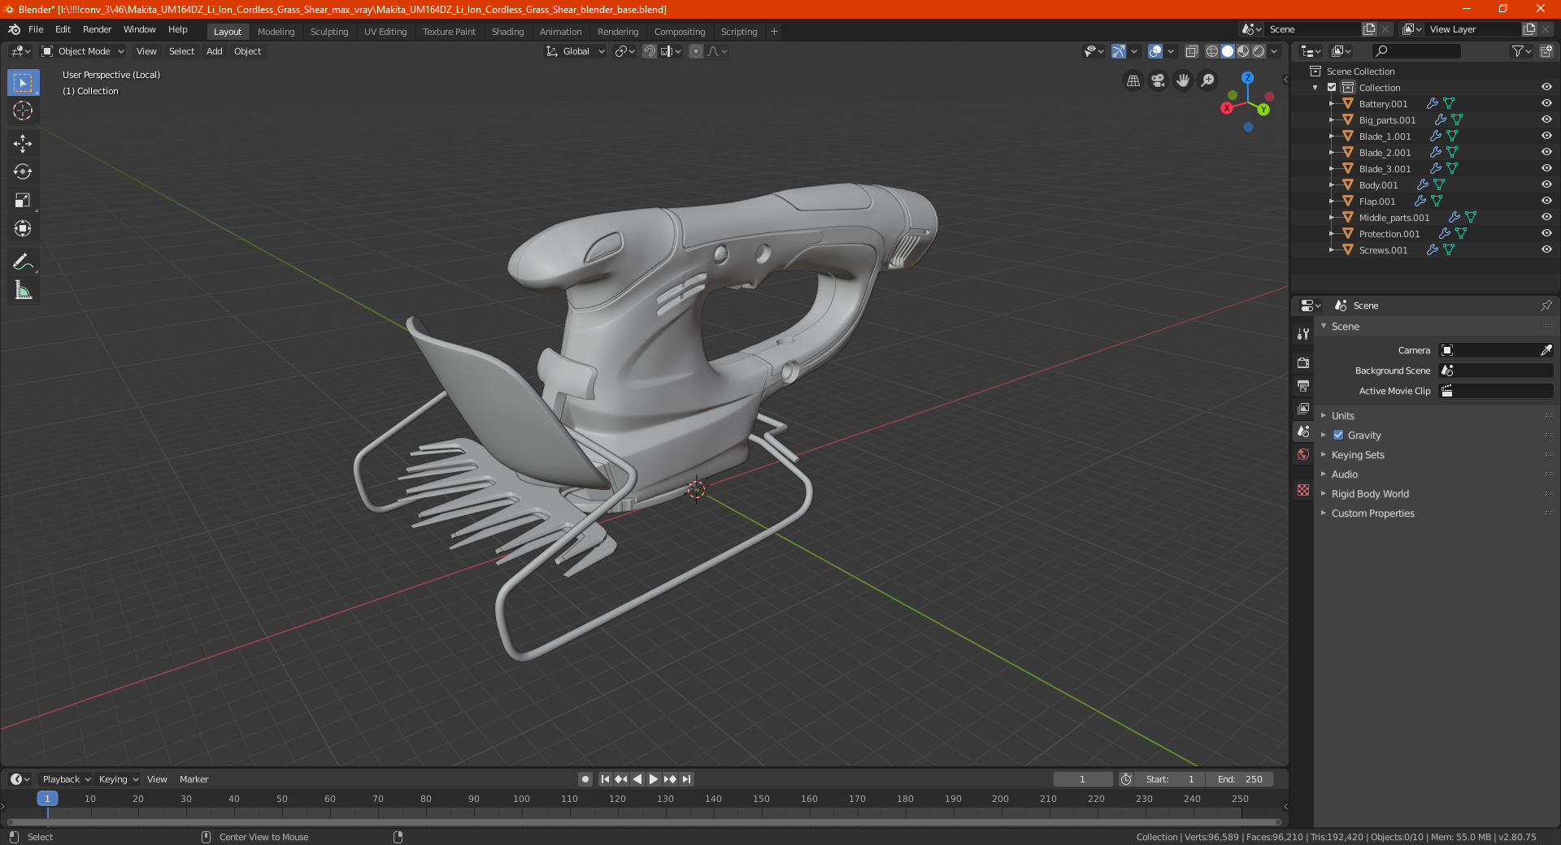Click modifier wrench icon of Battery.001
The width and height of the screenshot is (1561, 845).
[1433, 104]
